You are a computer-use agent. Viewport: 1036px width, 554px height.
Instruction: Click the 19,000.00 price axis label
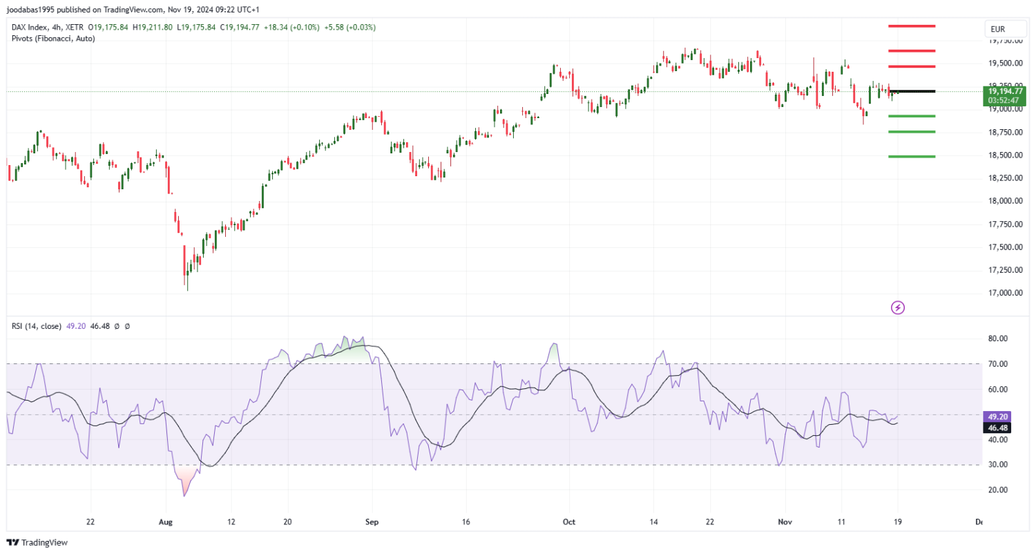coord(1005,109)
